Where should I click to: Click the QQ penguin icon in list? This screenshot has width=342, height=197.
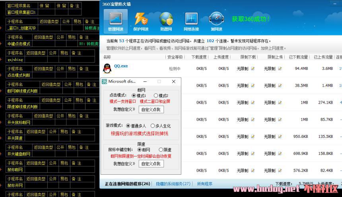click(x=107, y=68)
